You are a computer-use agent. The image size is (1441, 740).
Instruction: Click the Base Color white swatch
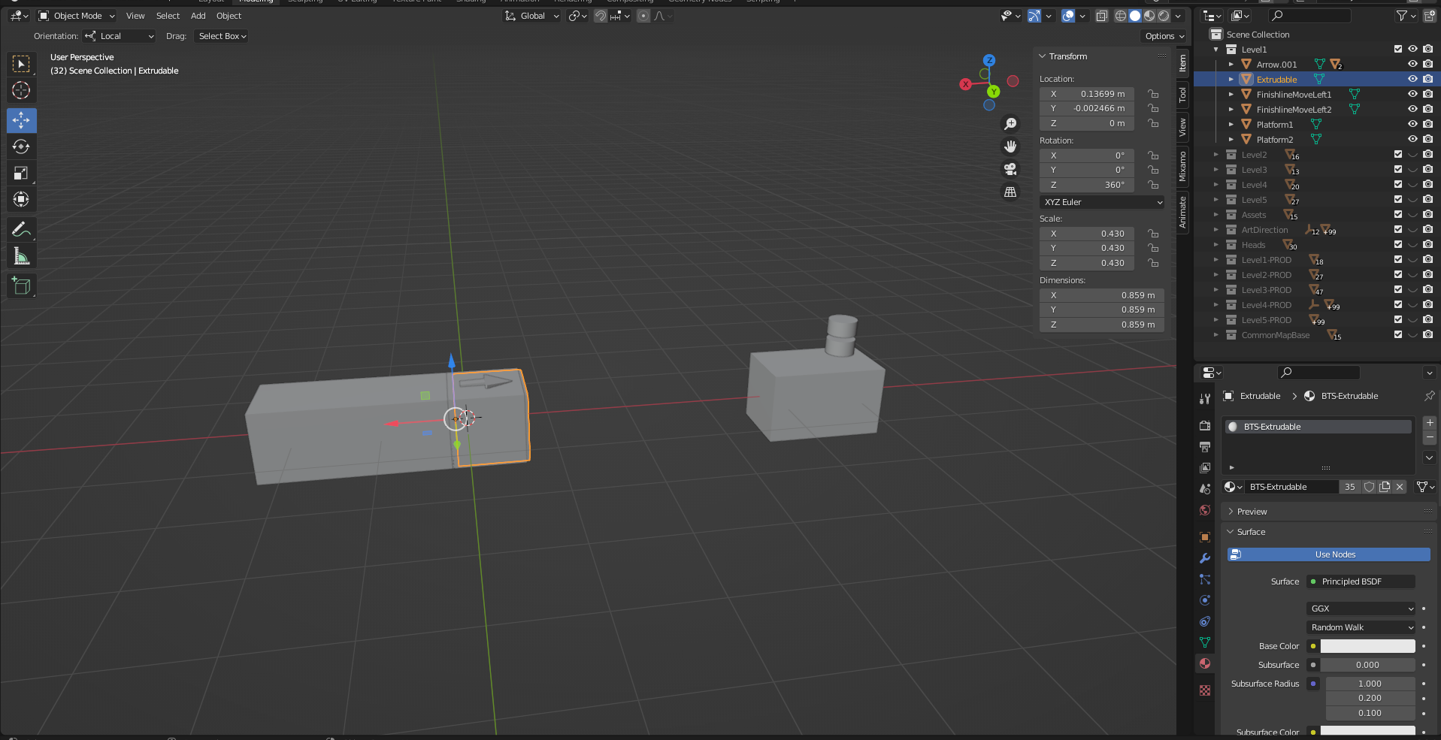click(1367, 646)
